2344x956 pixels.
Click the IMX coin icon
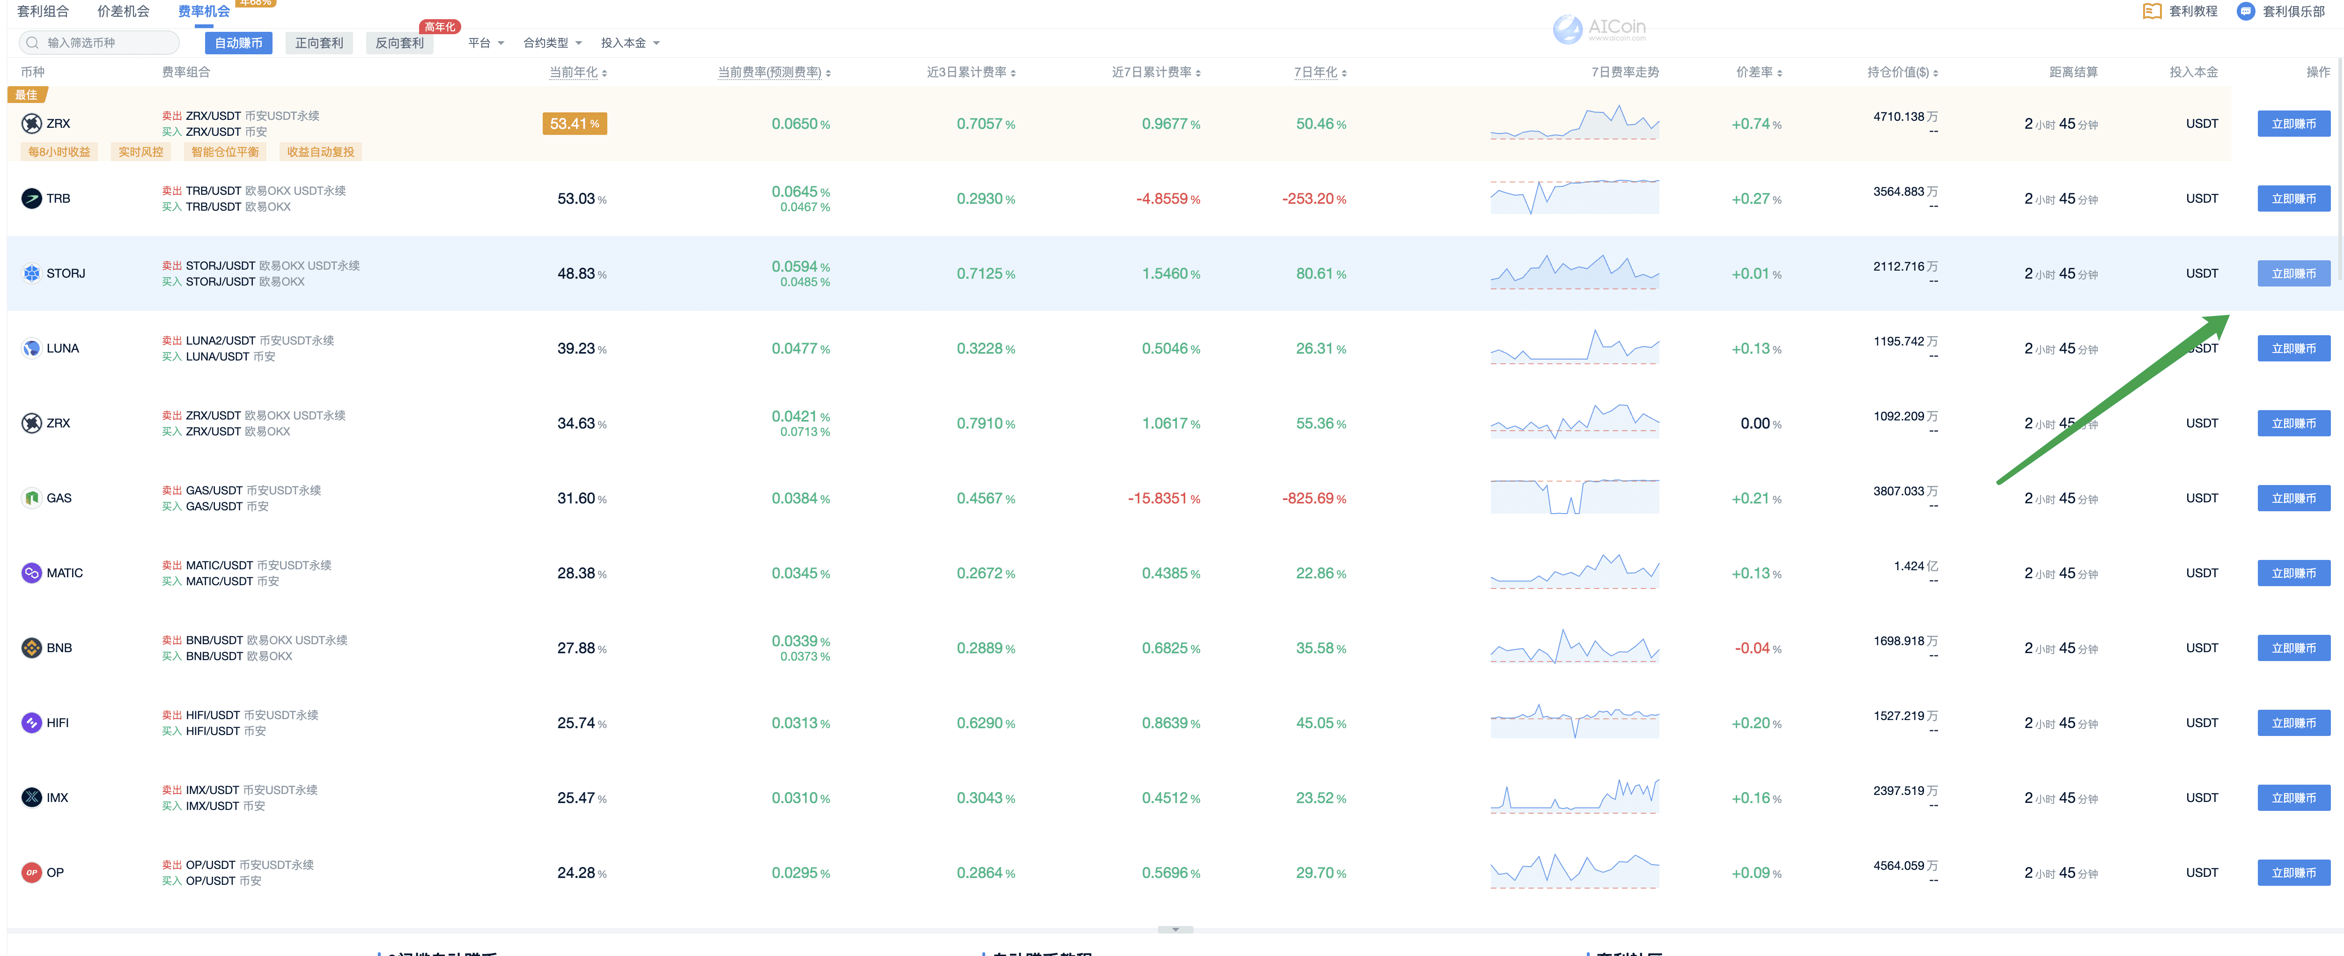(32, 798)
